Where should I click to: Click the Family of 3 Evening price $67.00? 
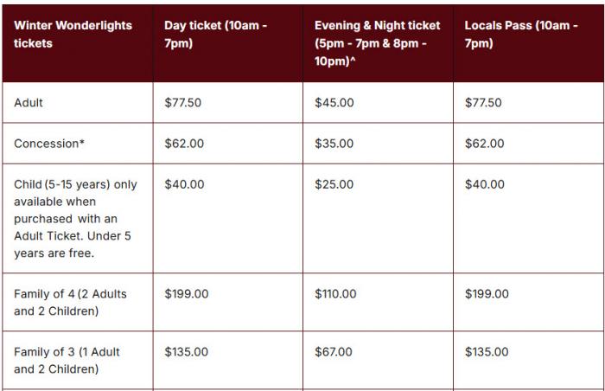[334, 352]
